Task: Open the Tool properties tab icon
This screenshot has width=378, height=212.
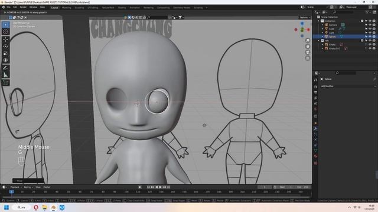Action: click(x=315, y=80)
